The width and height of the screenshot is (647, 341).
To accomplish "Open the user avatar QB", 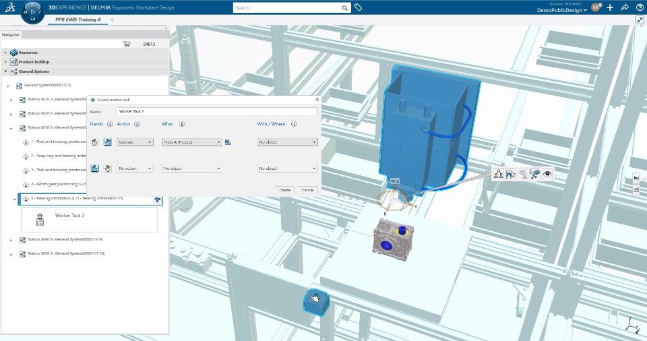I will tap(596, 7).
